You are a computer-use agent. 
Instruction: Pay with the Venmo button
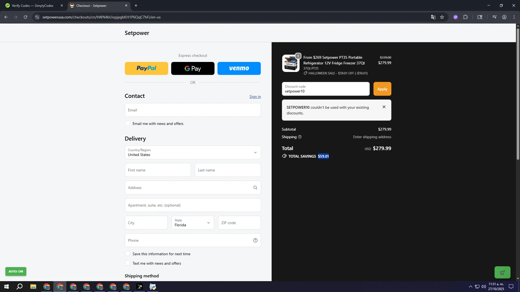coord(239,69)
